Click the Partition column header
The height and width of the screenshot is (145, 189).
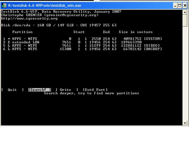(22, 32)
